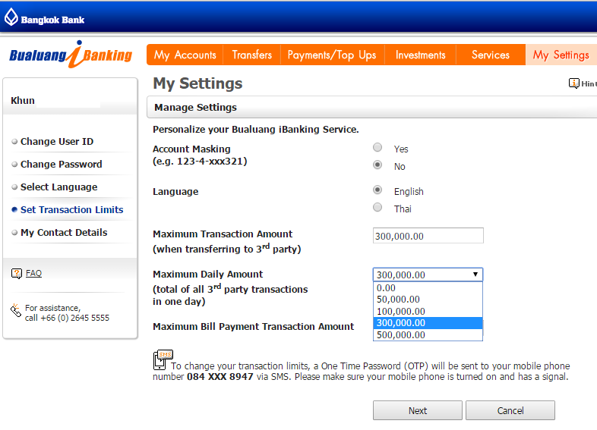Image resolution: width=597 pixels, height=430 pixels.
Task: Pick 100,000.00 from the daily amount list
Action: pos(428,312)
